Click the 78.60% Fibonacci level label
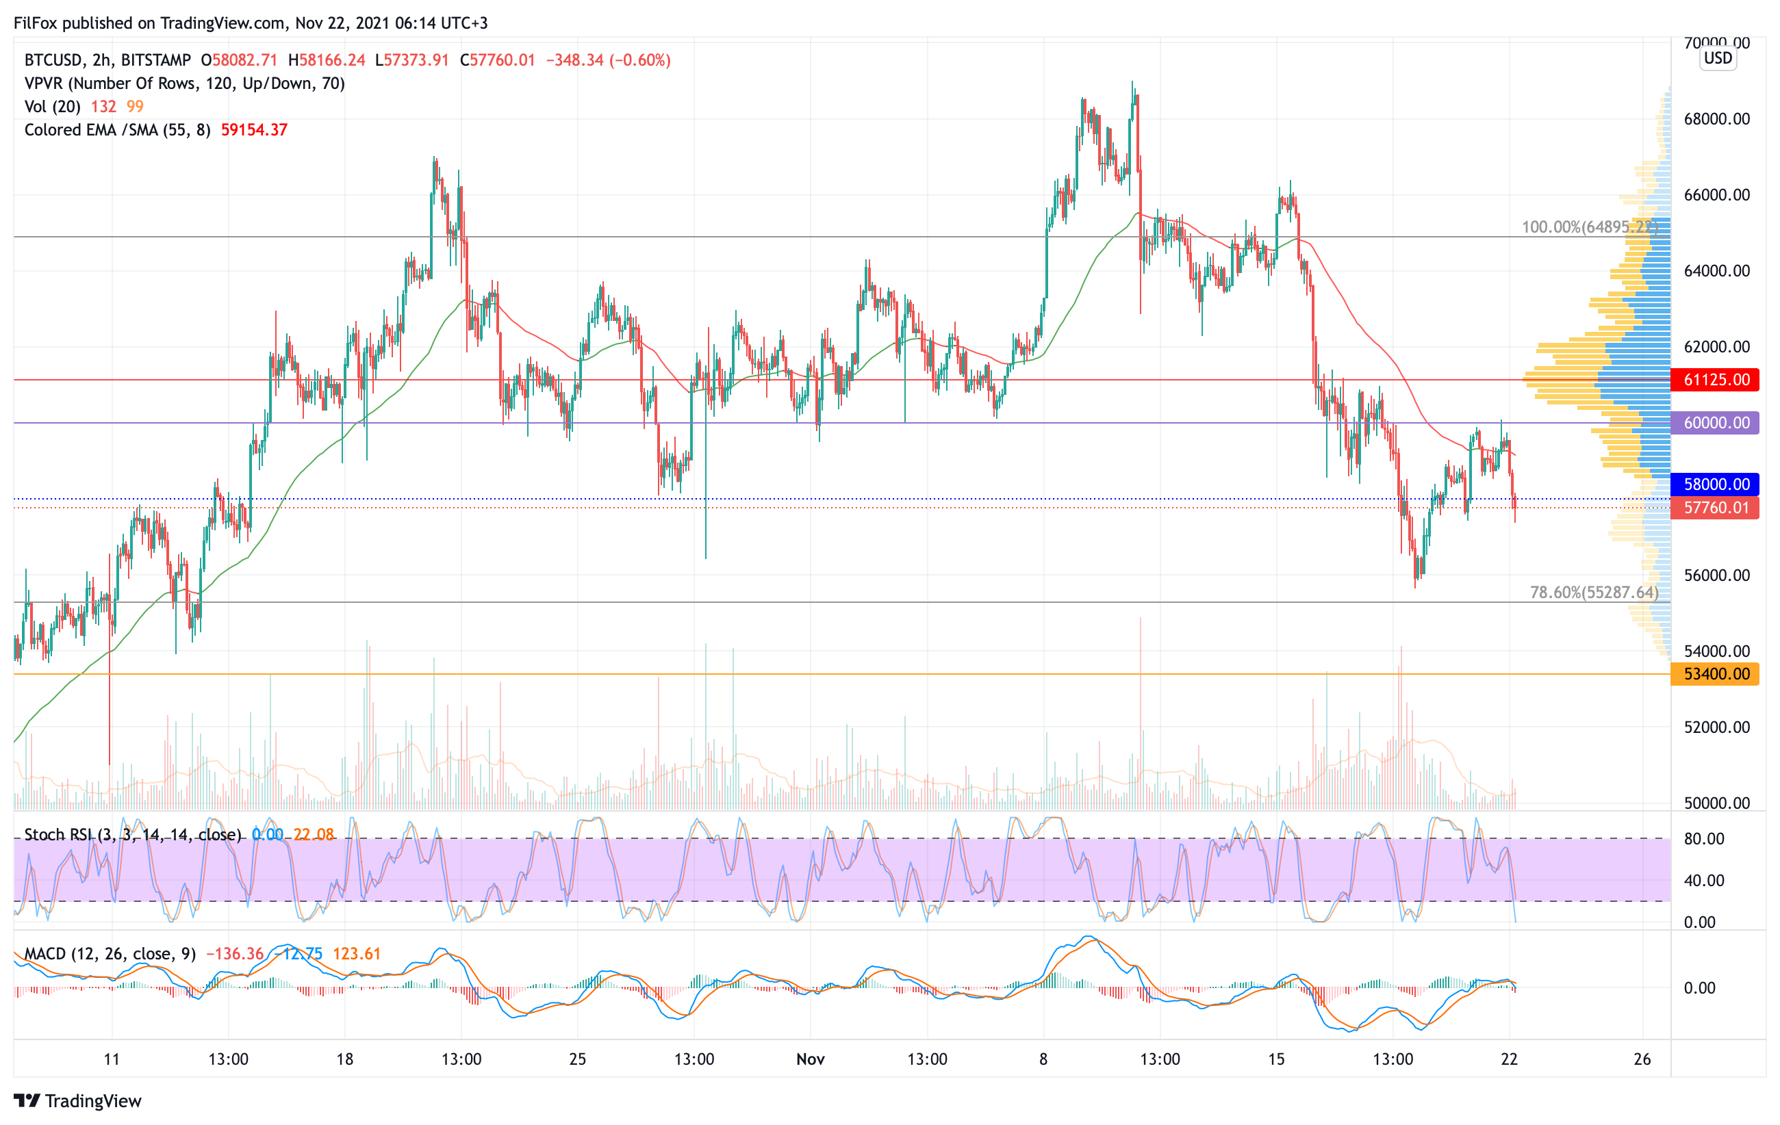The image size is (1780, 1125). pyautogui.click(x=1594, y=593)
